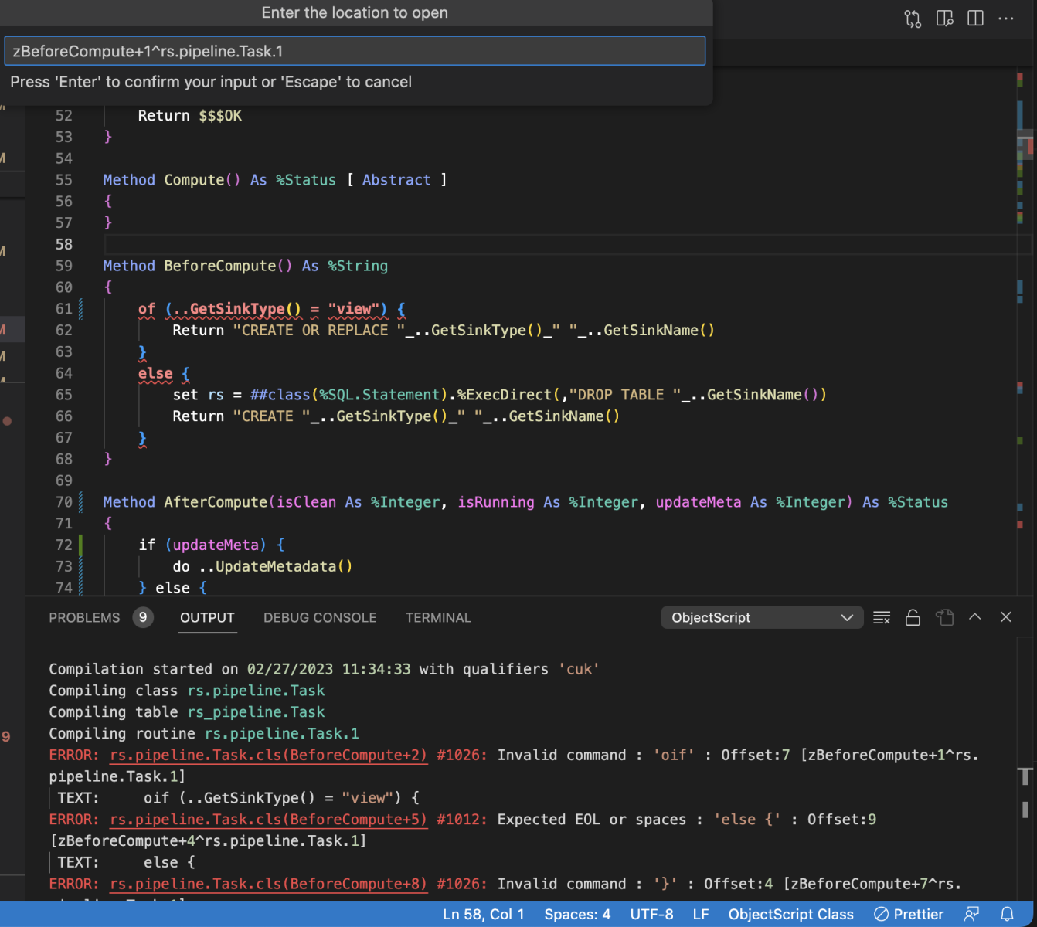This screenshot has height=927, width=1037.
Task: Click the location input field
Action: tap(355, 51)
